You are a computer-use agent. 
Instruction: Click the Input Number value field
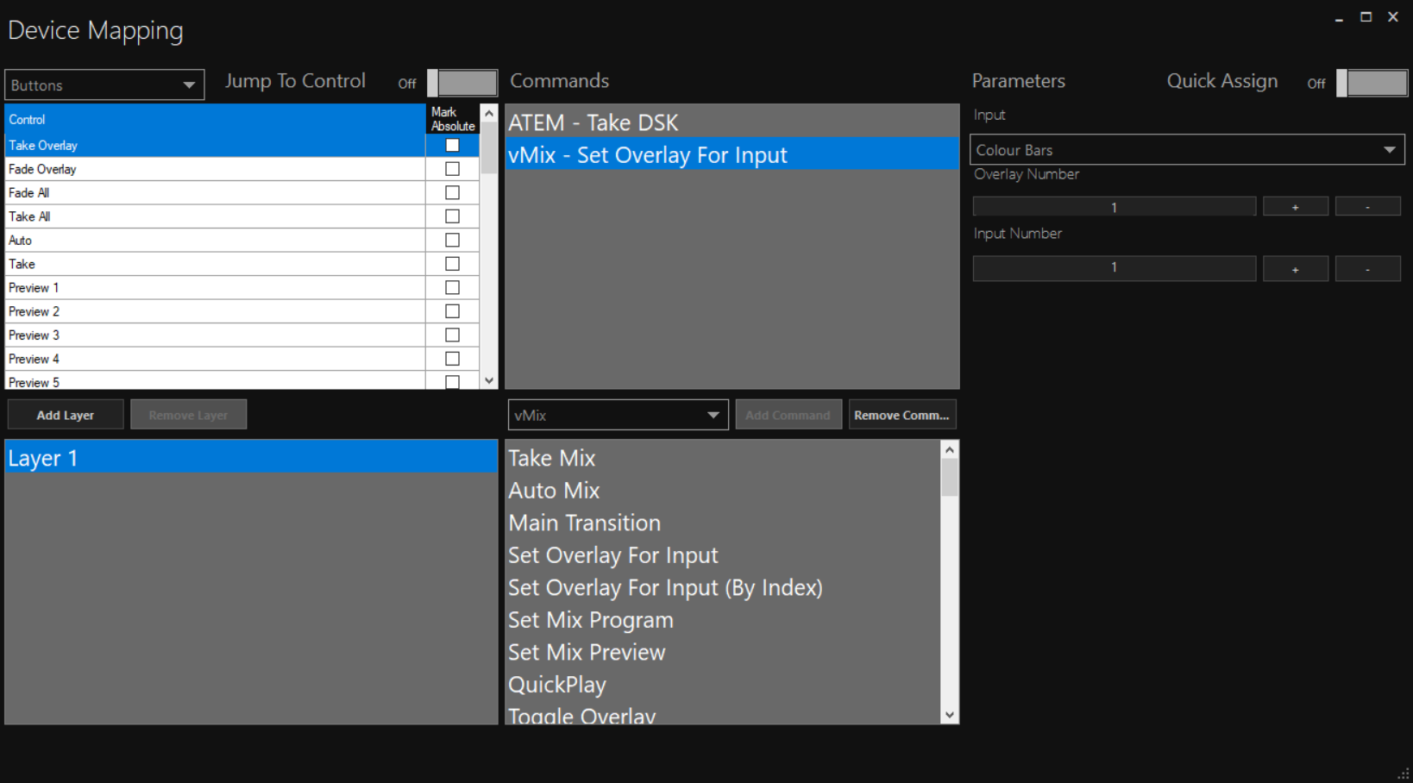click(1115, 268)
